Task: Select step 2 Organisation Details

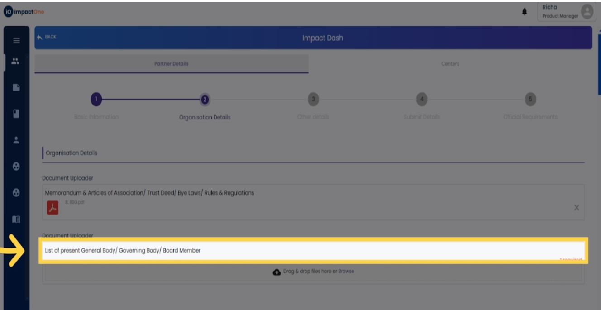Action: 205,100
